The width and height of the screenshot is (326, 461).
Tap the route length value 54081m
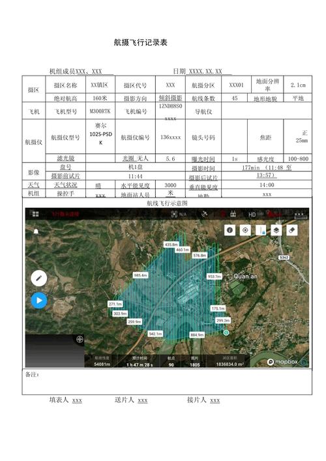102,364
